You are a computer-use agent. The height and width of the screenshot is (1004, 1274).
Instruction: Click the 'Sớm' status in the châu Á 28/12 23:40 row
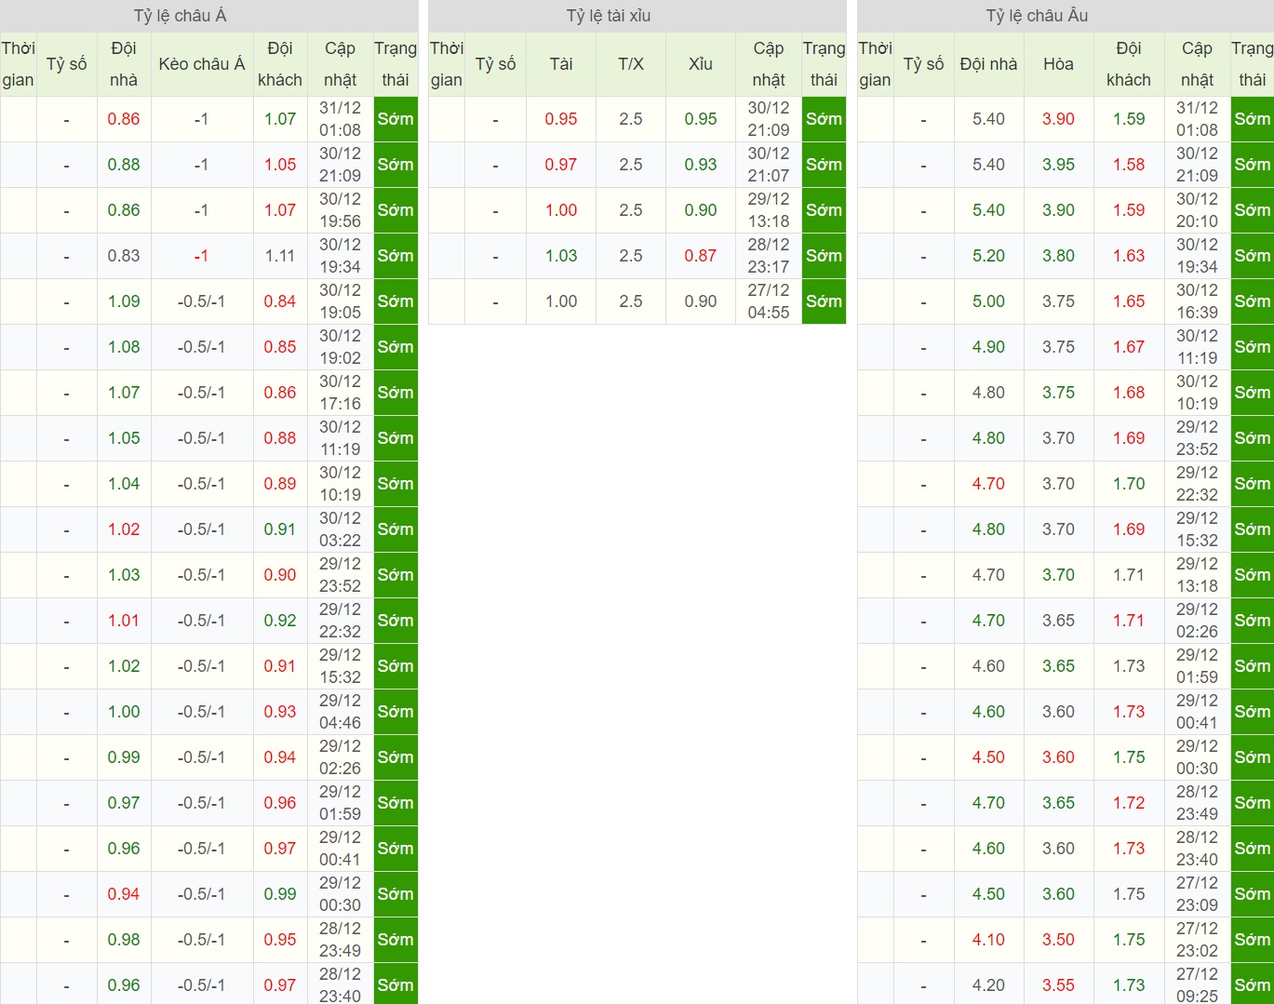396,984
